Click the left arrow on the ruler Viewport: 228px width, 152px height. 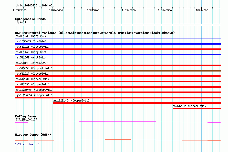pyautogui.click(x=16, y=8)
